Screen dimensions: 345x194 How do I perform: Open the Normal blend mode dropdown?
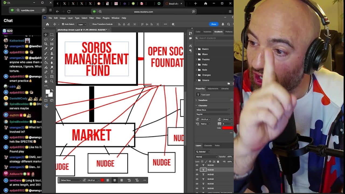tap(207, 157)
